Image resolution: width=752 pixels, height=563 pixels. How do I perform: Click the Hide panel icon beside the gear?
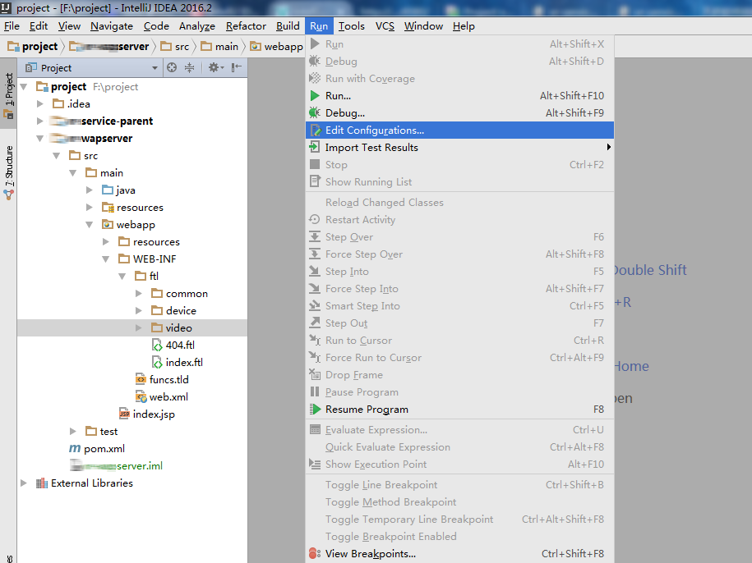point(237,67)
